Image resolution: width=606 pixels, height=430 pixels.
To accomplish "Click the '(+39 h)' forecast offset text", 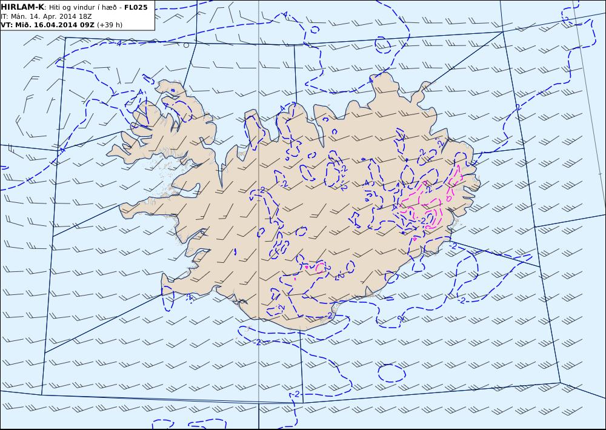I will (x=109, y=25).
